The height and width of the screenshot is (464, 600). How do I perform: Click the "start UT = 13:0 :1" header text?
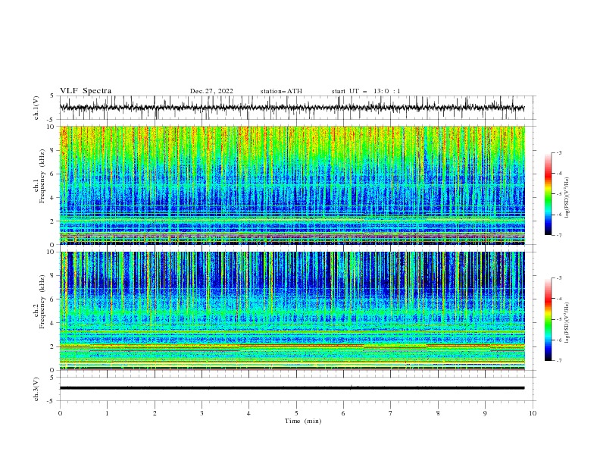(x=366, y=91)
